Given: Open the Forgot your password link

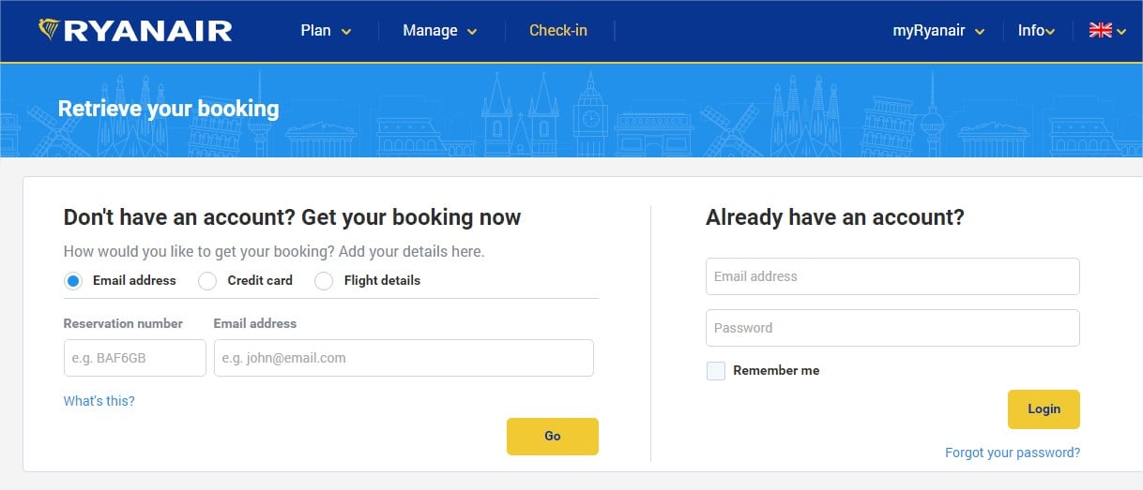Looking at the screenshot, I should tap(1013, 453).
